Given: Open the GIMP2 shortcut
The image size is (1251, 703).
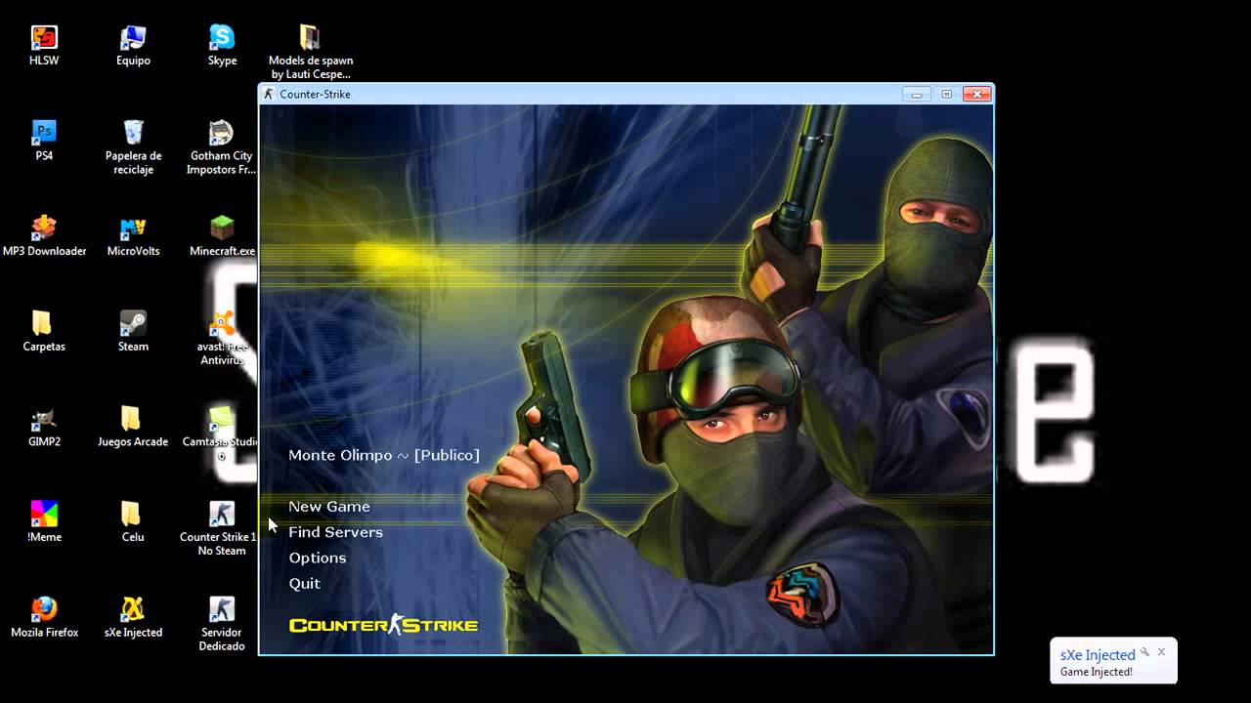Looking at the screenshot, I should pyautogui.click(x=44, y=427).
